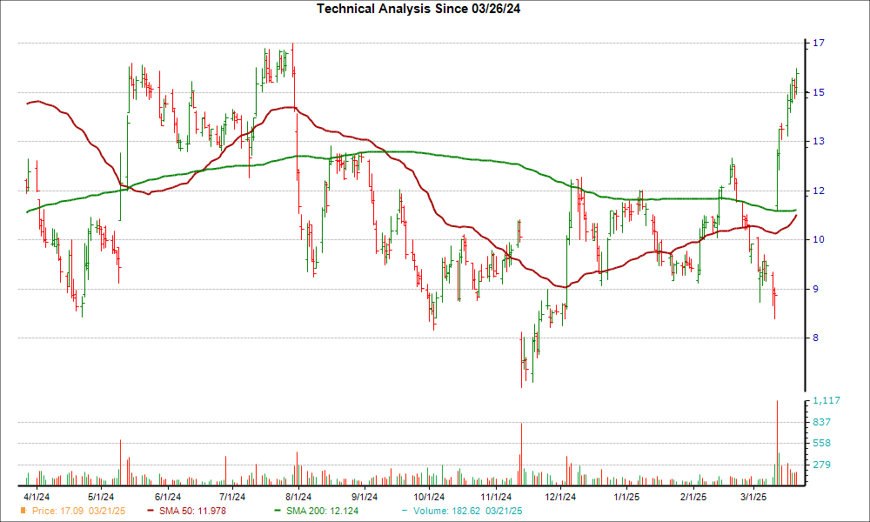Click the 7/1/24 date label
870x522 pixels.
[x=232, y=497]
